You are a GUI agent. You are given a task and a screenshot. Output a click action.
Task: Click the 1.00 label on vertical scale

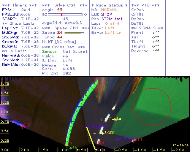pos(5,112)
